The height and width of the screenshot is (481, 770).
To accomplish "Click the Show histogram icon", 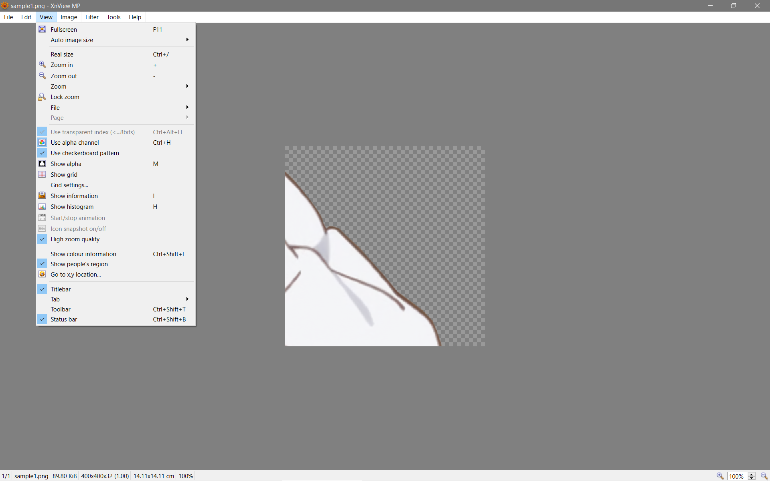I will point(42,206).
